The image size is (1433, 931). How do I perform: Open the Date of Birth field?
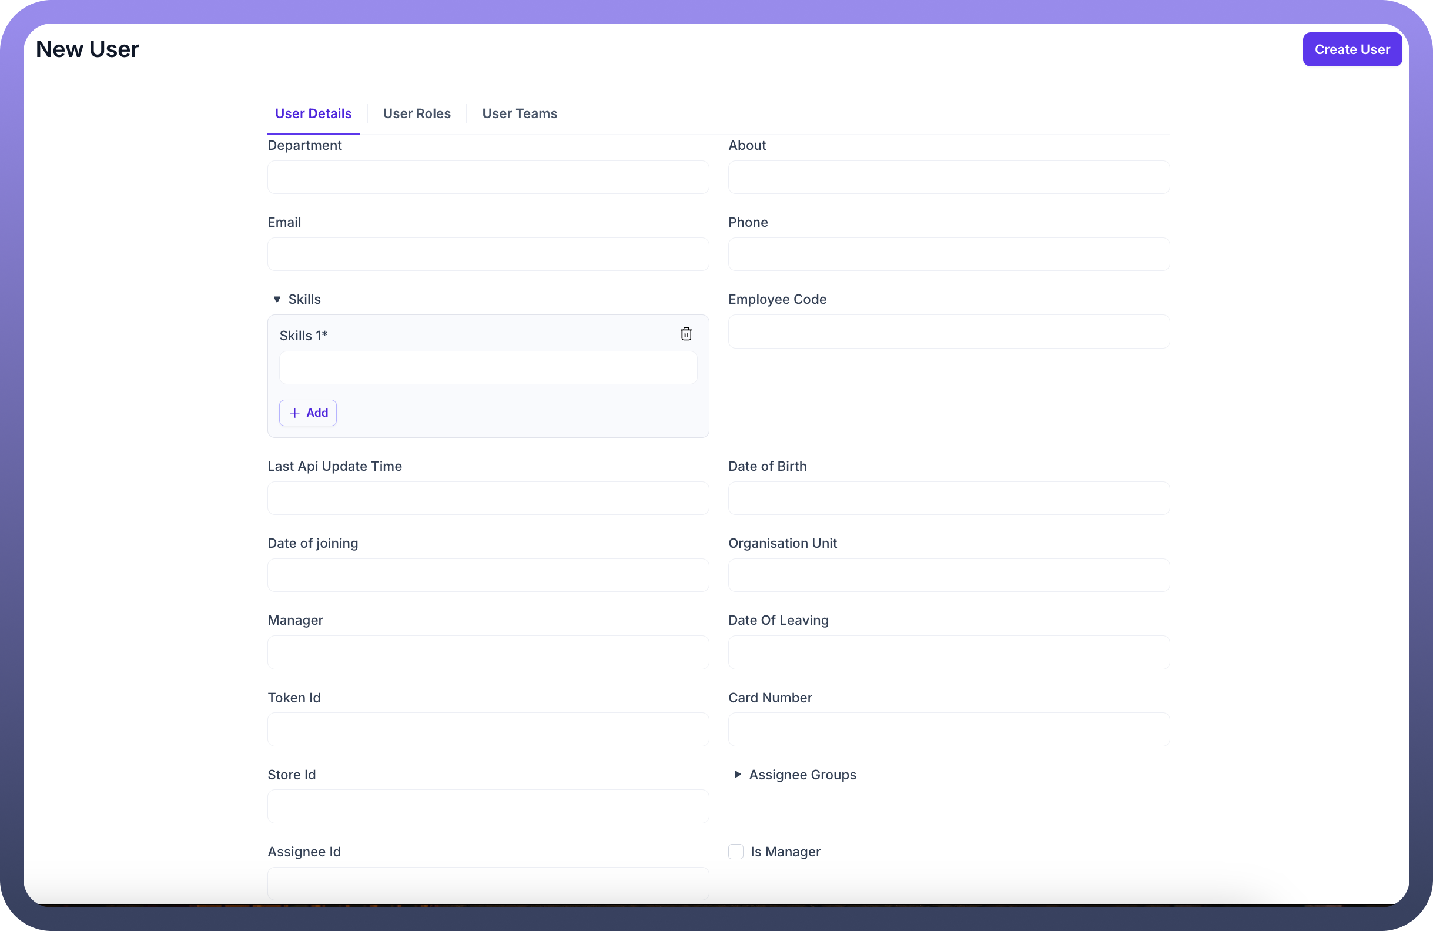pos(948,498)
